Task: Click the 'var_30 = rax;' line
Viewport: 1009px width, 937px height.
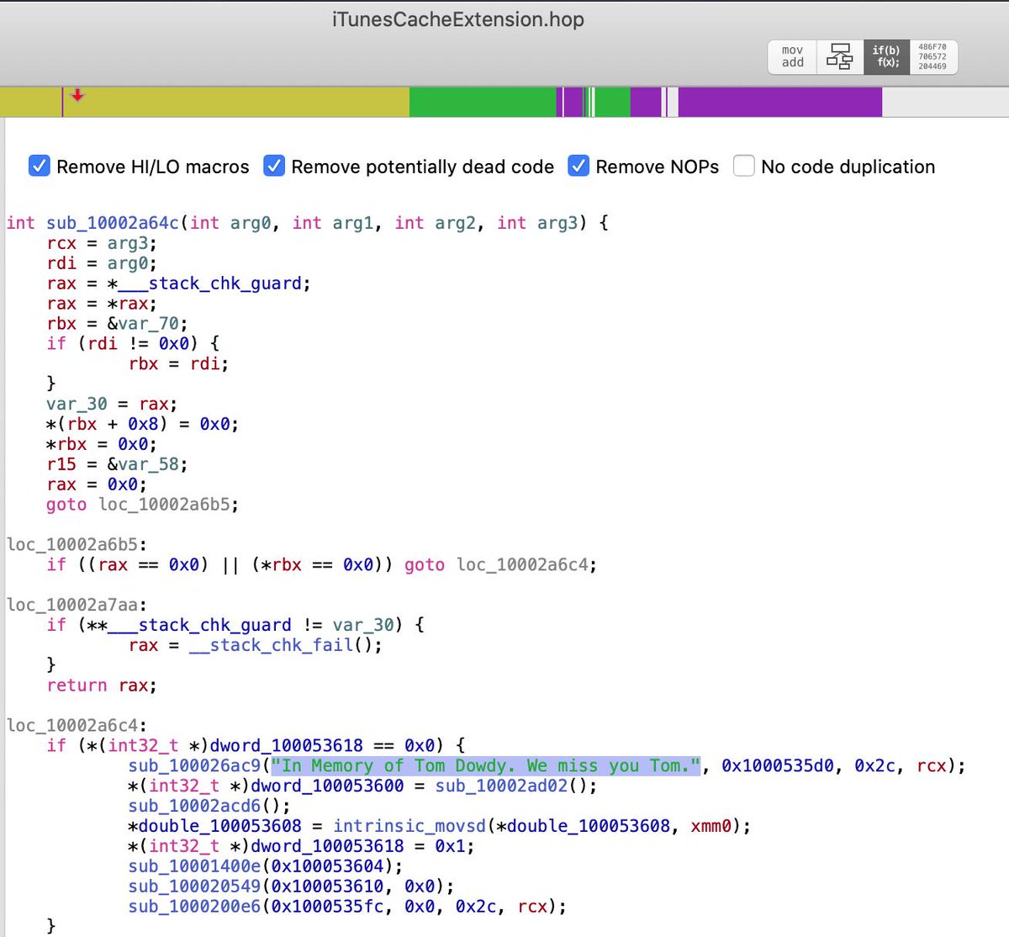Action: coord(112,405)
